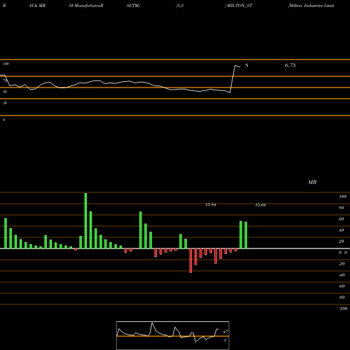Click the '20' label on the right axis
Image resolution: width=350 pixels, height=350 pixels.
click(342, 241)
